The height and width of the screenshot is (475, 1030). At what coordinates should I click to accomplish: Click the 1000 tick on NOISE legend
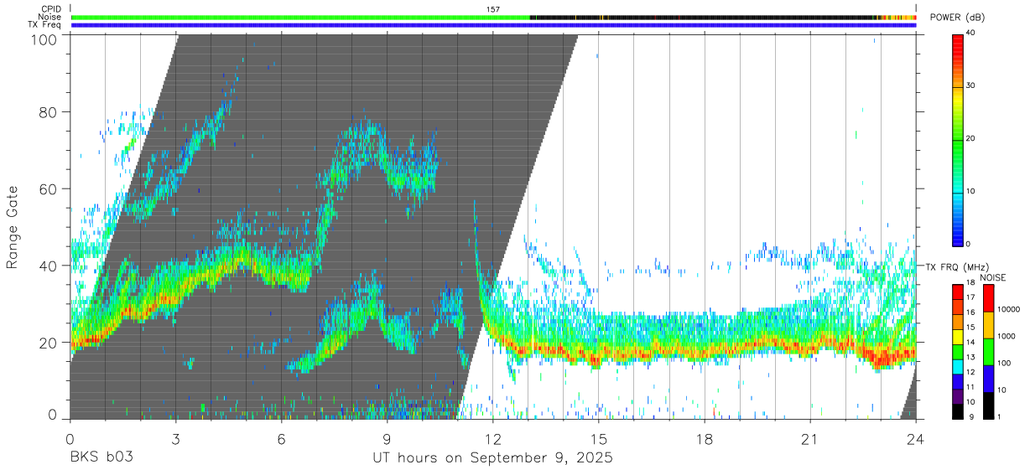[1005, 336]
